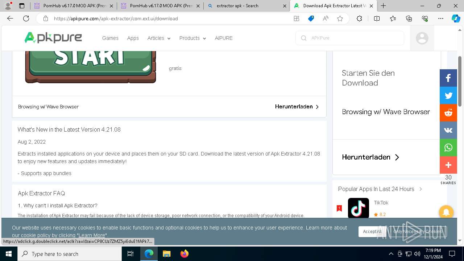Viewport: 464px width, 261px height.
Task: Launch Firefox from the taskbar
Action: [x=185, y=254]
